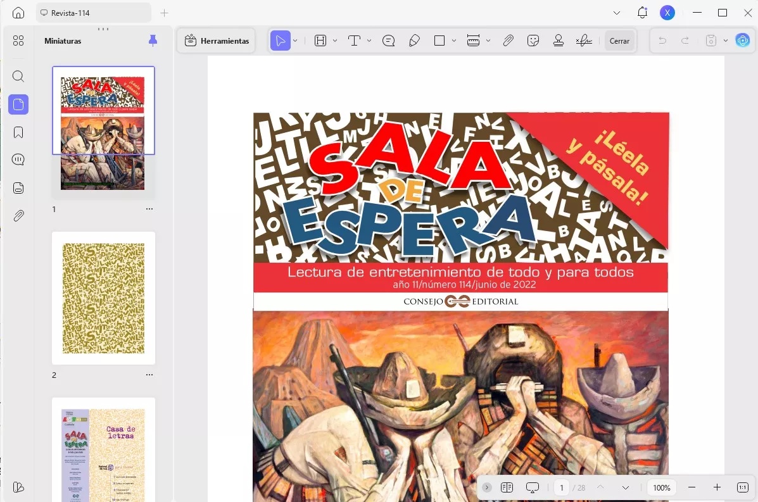Add a new tab with plus icon
758x502 pixels.
[165, 13]
